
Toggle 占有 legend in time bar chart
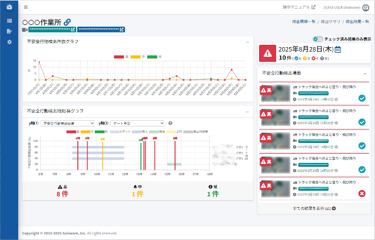click(x=174, y=132)
